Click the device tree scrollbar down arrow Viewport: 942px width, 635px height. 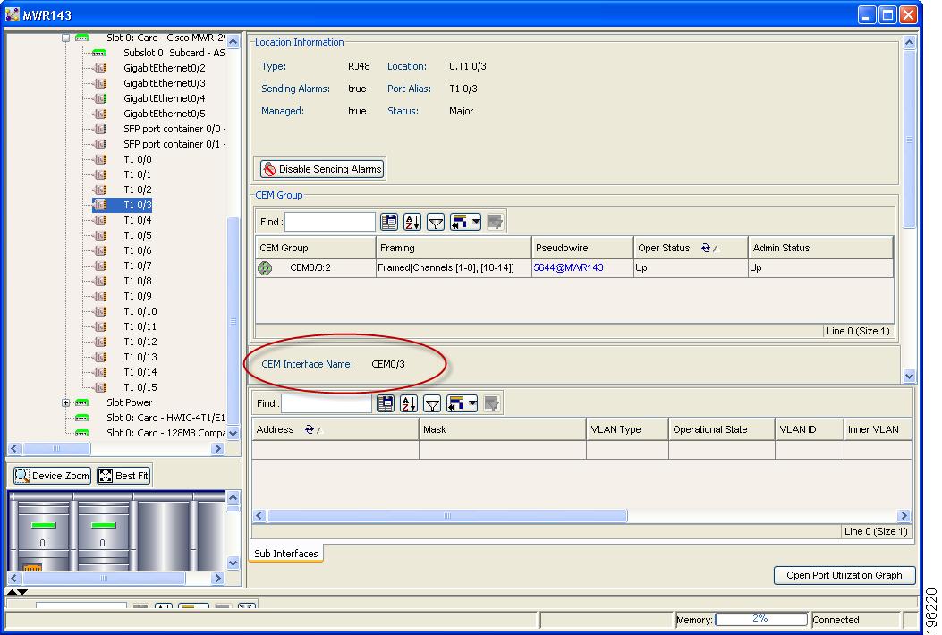point(233,433)
